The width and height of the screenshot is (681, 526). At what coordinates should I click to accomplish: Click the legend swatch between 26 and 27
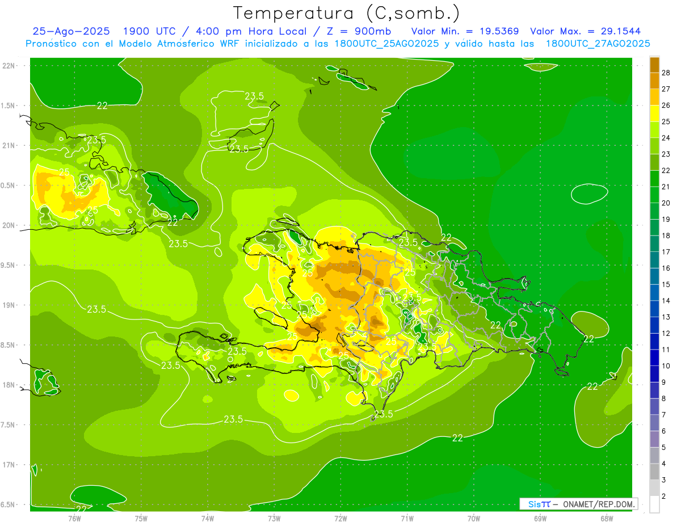click(655, 97)
